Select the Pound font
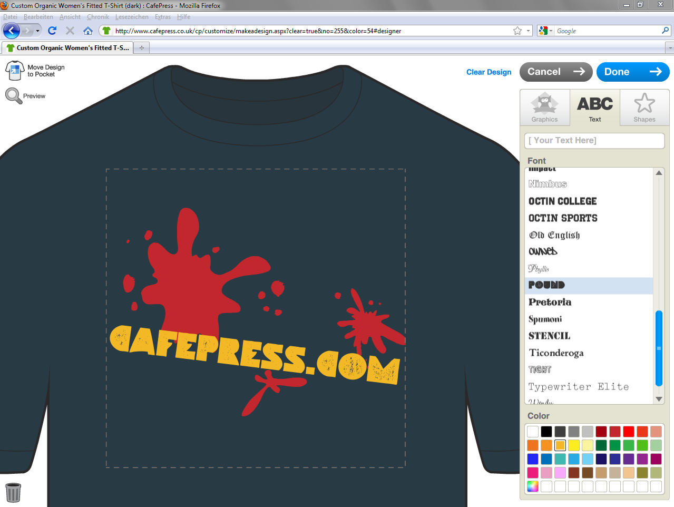Viewport: 674px width, 507px height. (x=589, y=285)
